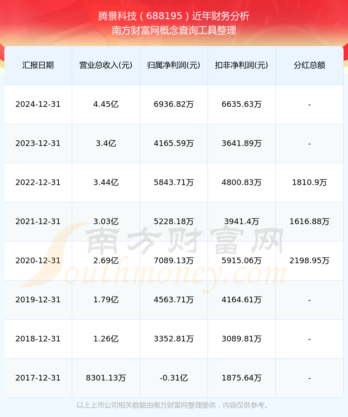The image size is (348, 417).
Task: Select revenue value 4.45亿
Action: 106,104
